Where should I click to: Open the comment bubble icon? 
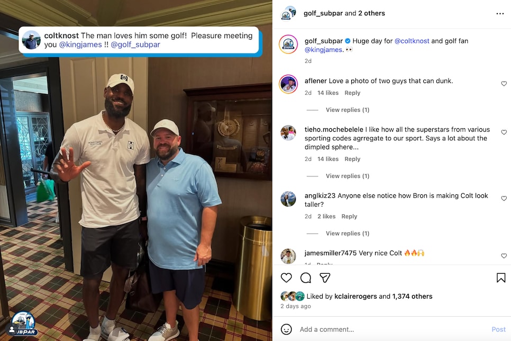[x=306, y=277]
